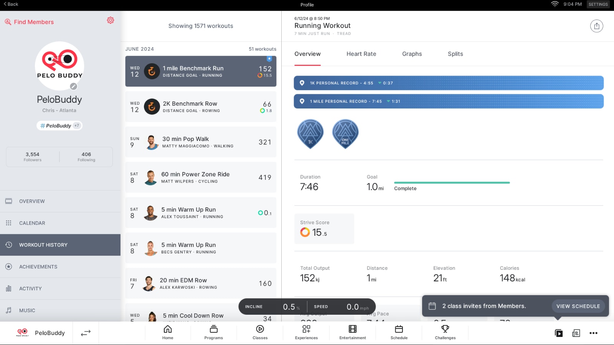The height and width of the screenshot is (345, 614).
Task: Tap the PeloBuddy logo in bottom bar
Action: click(22, 333)
